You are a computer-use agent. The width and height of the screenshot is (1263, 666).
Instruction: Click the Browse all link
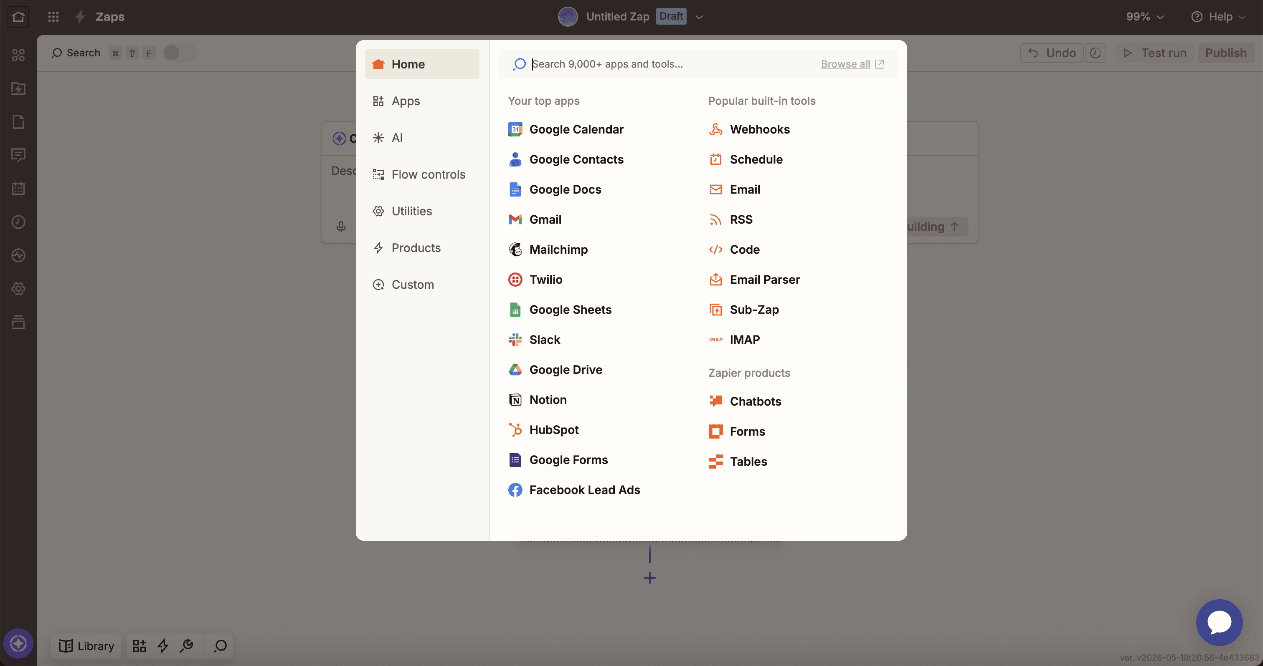pyautogui.click(x=852, y=64)
